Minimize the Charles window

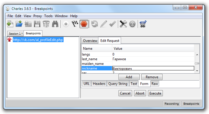pos(177,8)
